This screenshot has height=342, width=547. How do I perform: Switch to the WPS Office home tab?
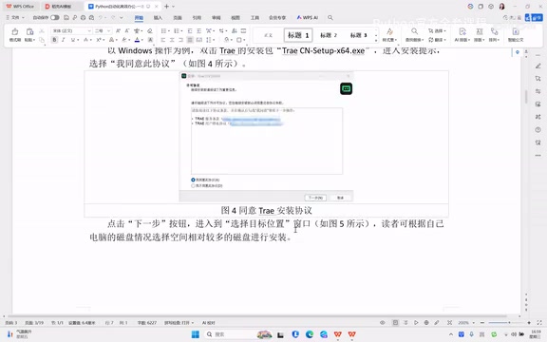click(x=20, y=7)
